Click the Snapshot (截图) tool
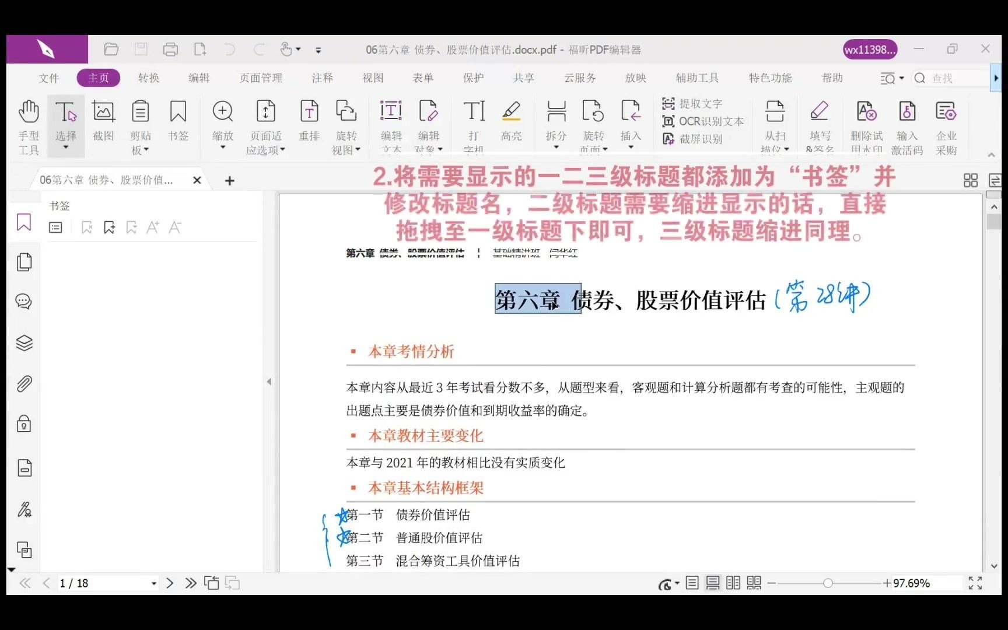 pos(103,120)
